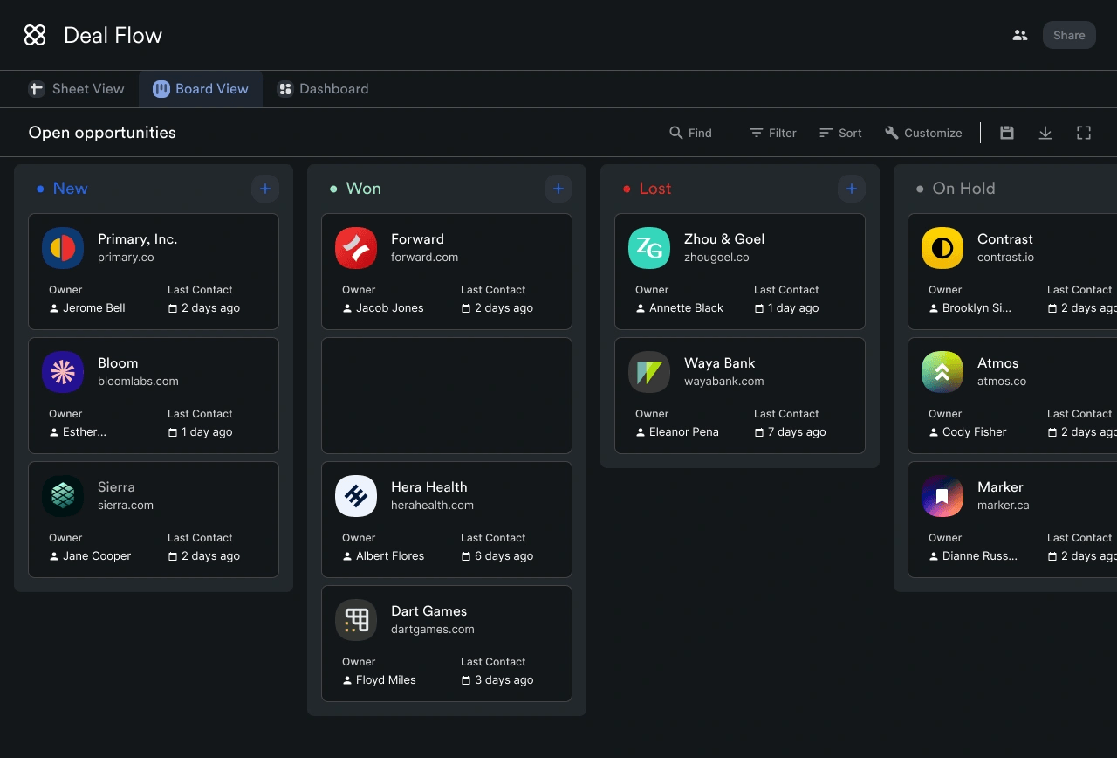Add a card to Won column
This screenshot has width=1117, height=758.
[x=558, y=189]
